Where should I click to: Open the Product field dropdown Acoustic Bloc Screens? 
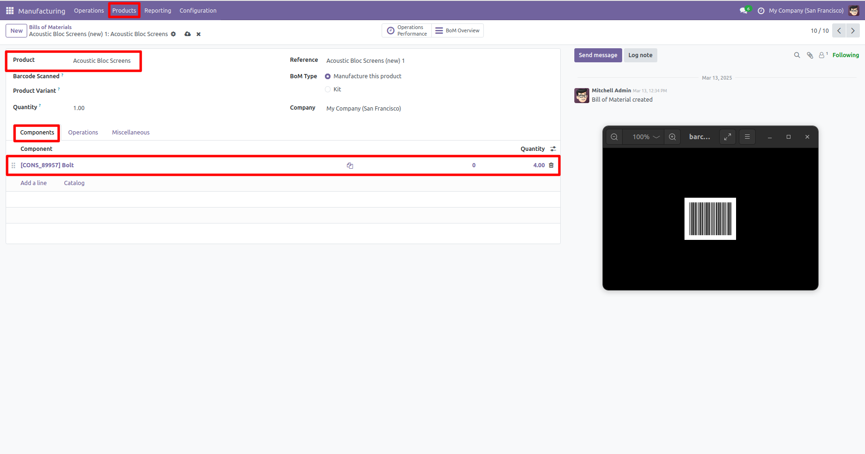coord(102,61)
